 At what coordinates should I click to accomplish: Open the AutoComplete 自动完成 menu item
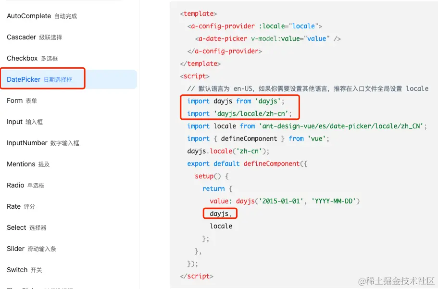click(x=42, y=16)
